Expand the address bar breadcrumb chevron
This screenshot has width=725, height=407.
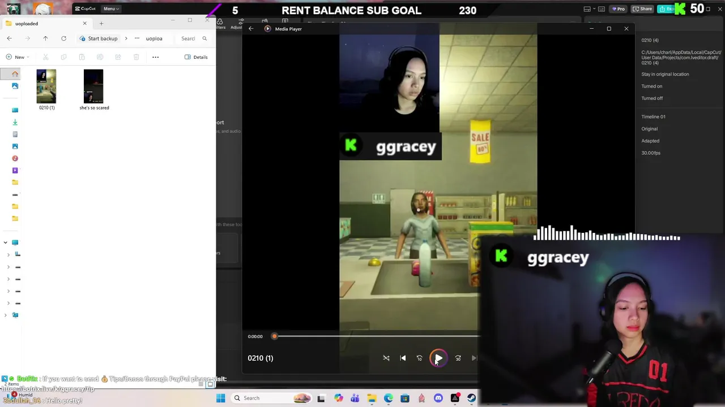click(x=126, y=38)
